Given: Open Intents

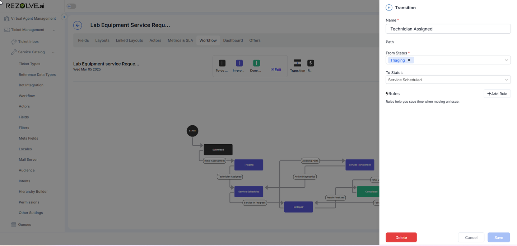Looking at the screenshot, I should [24, 181].
